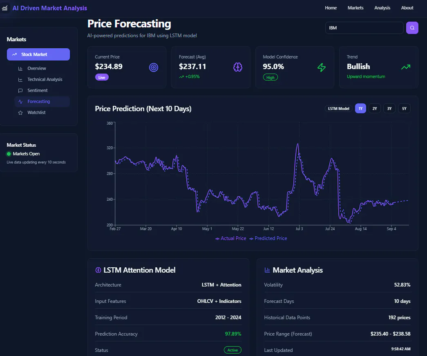Go to the Analysis navigation item
Image resolution: width=427 pixels, height=356 pixels.
pyautogui.click(x=382, y=8)
